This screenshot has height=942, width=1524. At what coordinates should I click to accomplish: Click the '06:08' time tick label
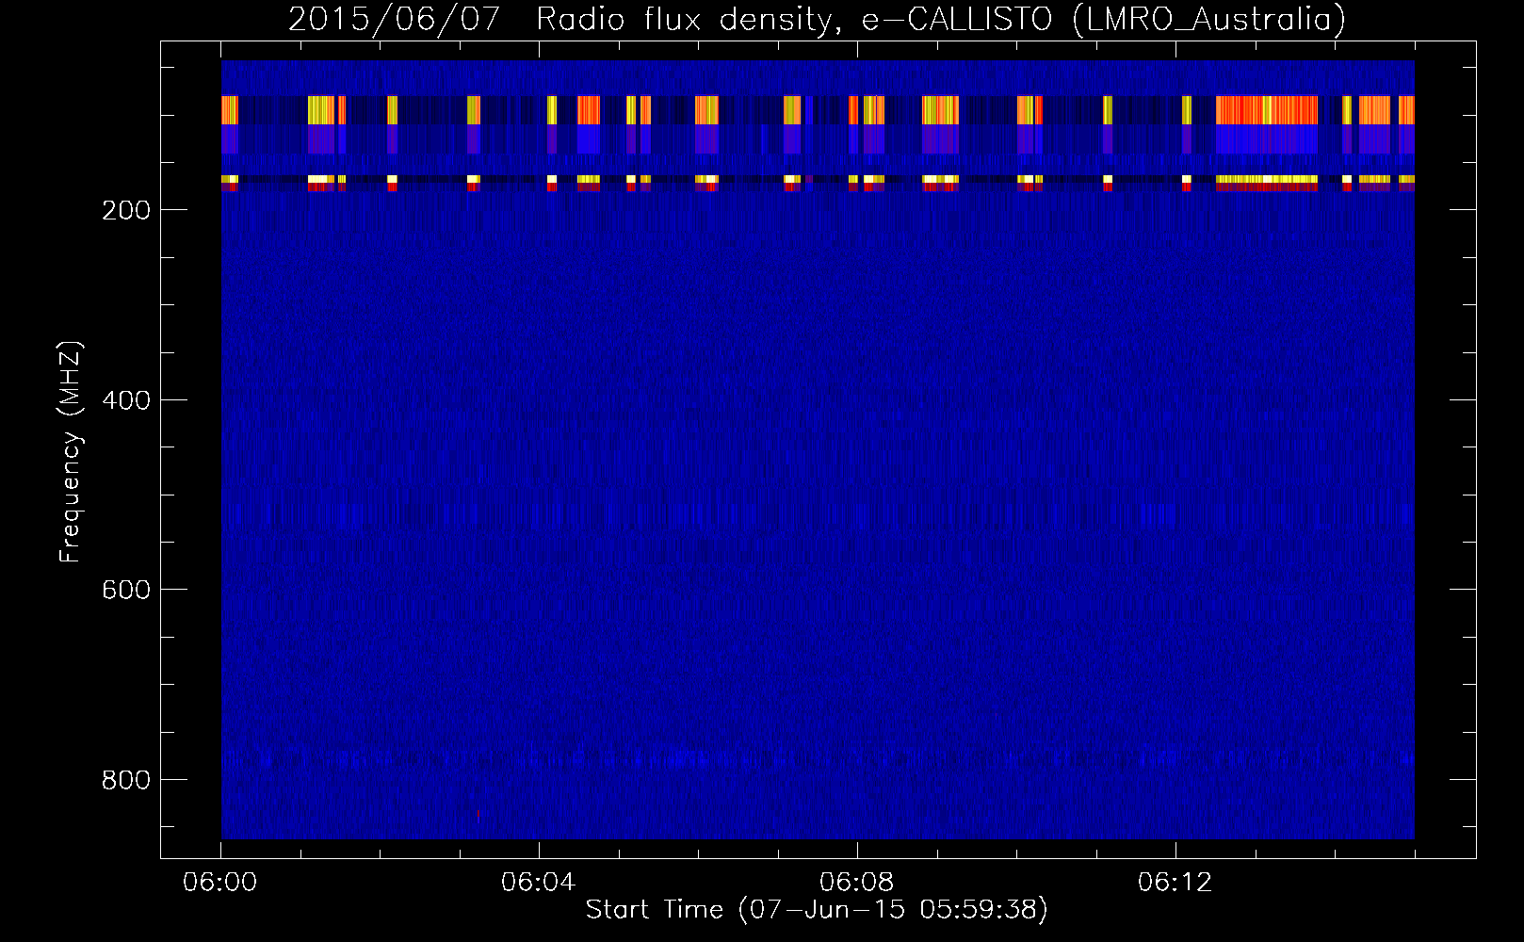pos(857,882)
